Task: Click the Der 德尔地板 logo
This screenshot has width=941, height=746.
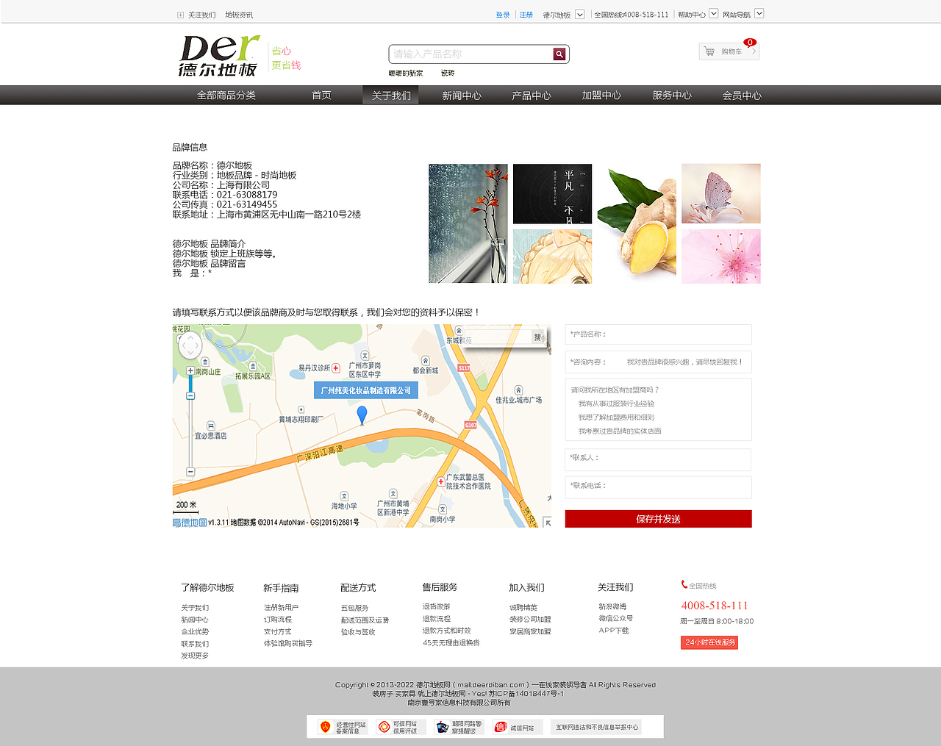Action: point(220,56)
